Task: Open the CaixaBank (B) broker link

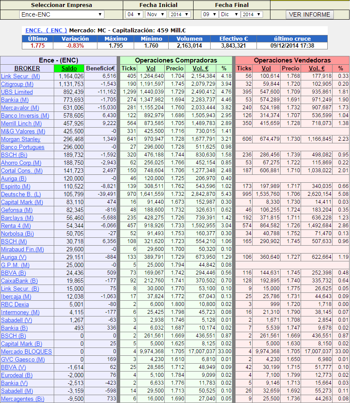Action: tap(19, 281)
